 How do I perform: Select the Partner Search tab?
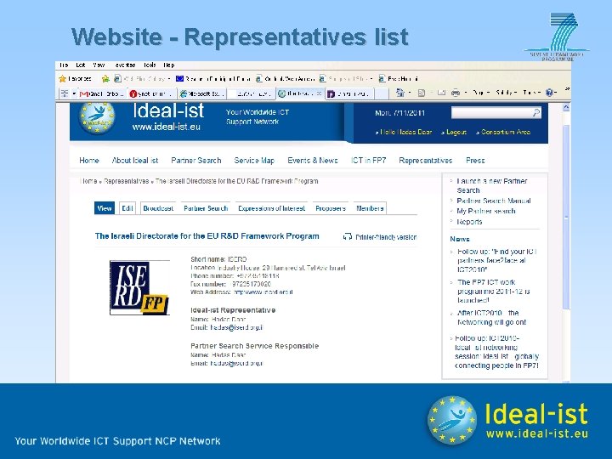pyautogui.click(x=206, y=208)
